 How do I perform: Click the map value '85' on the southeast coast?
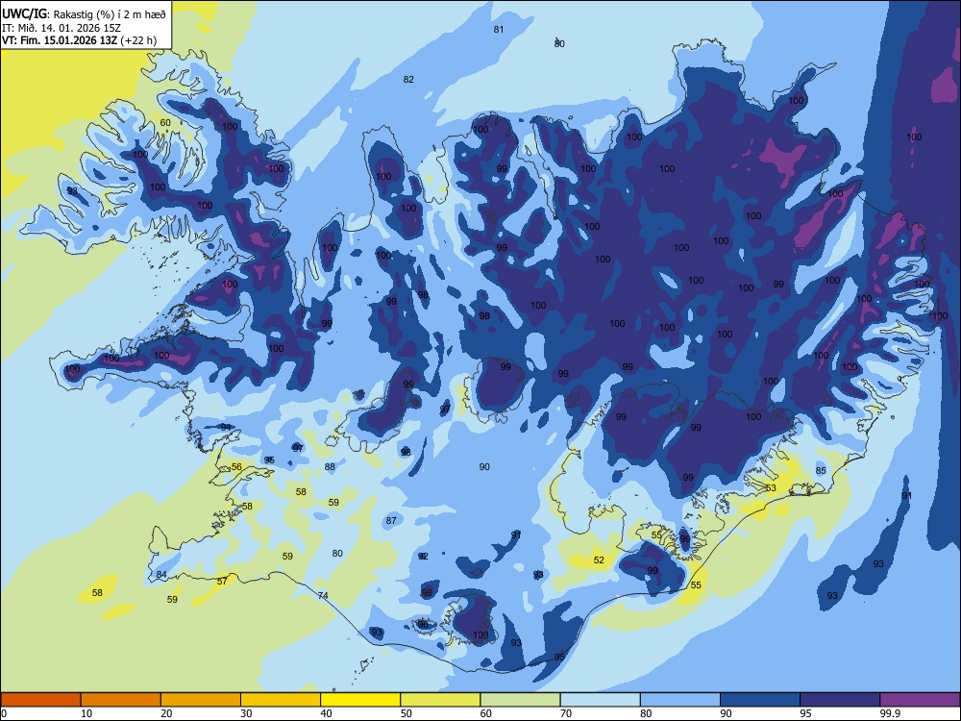click(x=821, y=471)
